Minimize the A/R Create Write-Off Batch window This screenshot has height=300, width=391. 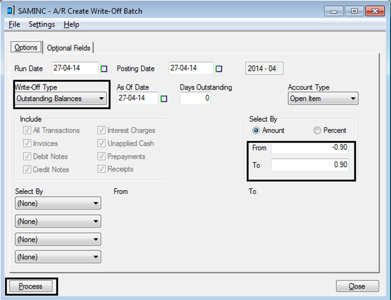334,11
